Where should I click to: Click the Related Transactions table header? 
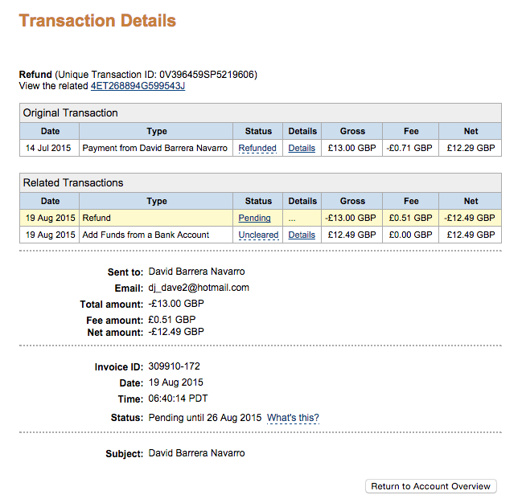[x=73, y=183]
